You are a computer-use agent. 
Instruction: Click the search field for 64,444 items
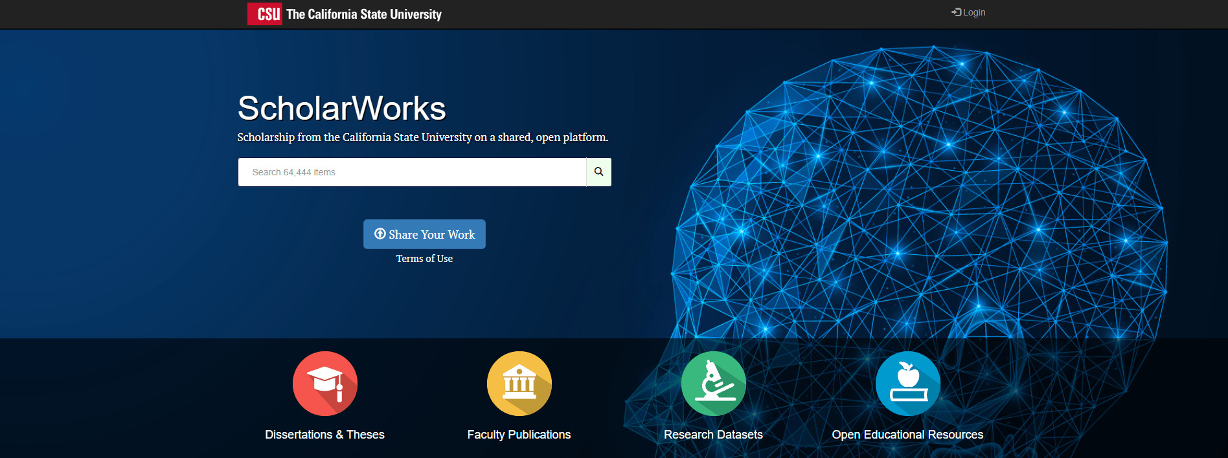tap(412, 172)
